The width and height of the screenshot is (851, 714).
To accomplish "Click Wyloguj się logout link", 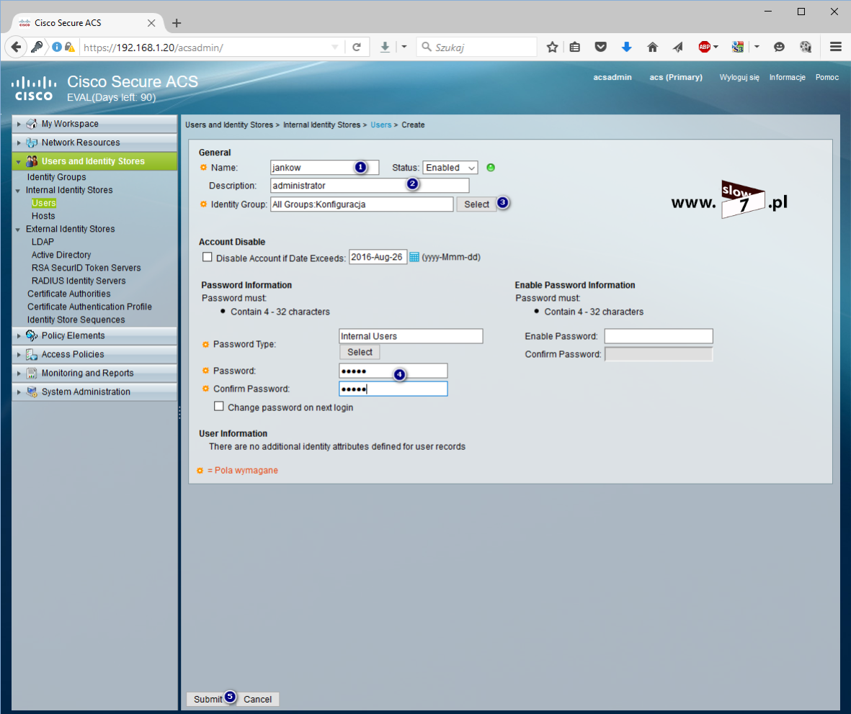I will [x=739, y=77].
